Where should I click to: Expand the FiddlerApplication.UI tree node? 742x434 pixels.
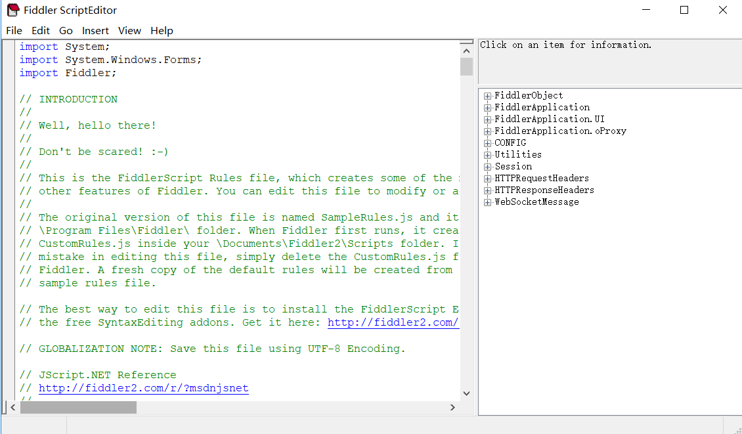pos(487,119)
